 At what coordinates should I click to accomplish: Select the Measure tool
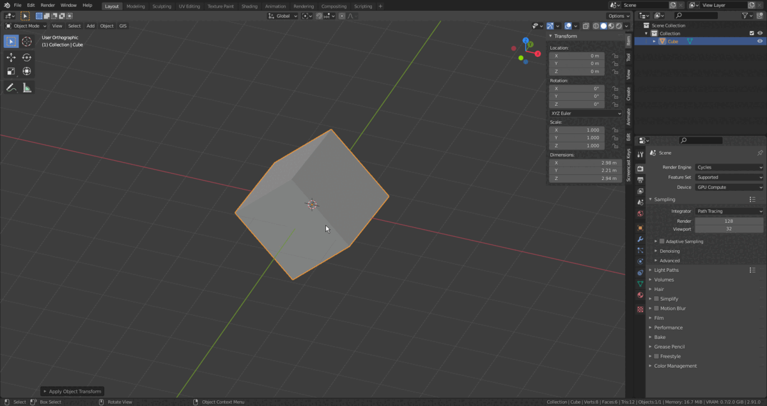27,87
